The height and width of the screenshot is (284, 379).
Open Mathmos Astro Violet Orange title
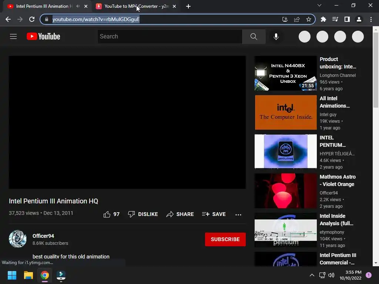338,180
